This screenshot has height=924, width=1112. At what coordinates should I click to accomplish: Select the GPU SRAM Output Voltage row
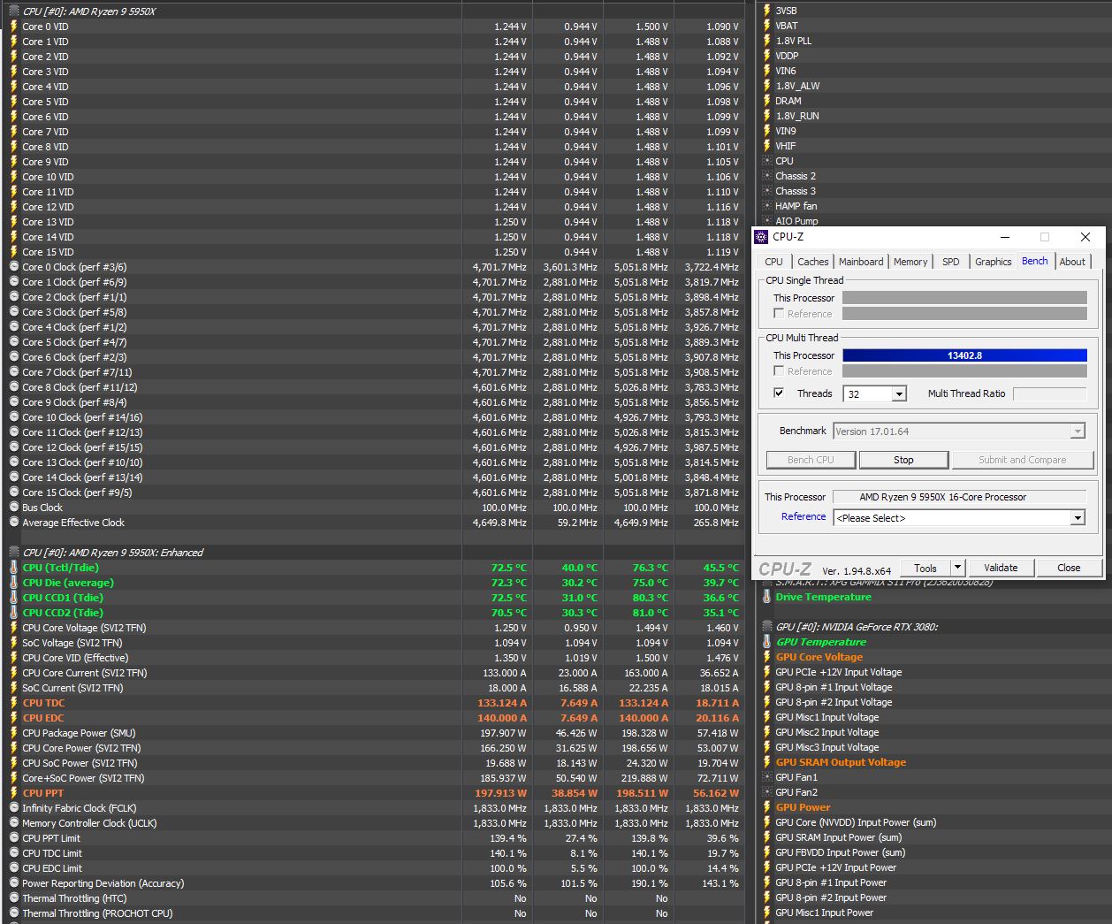935,762
